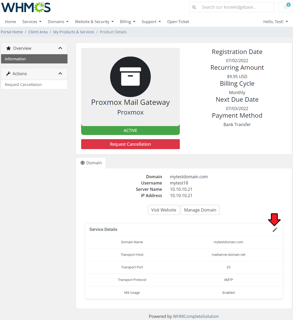Focus the knowledgebase search field
293x320 pixels.
236,7
